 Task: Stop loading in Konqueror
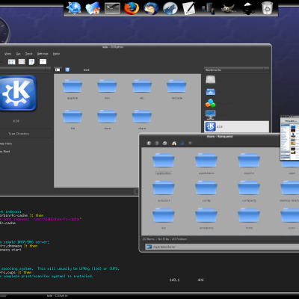point(190,143)
